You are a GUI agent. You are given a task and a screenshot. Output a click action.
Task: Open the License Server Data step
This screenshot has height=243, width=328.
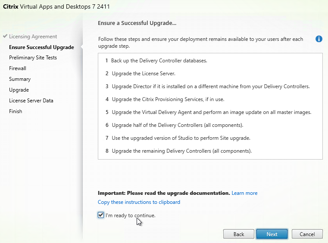(31, 101)
